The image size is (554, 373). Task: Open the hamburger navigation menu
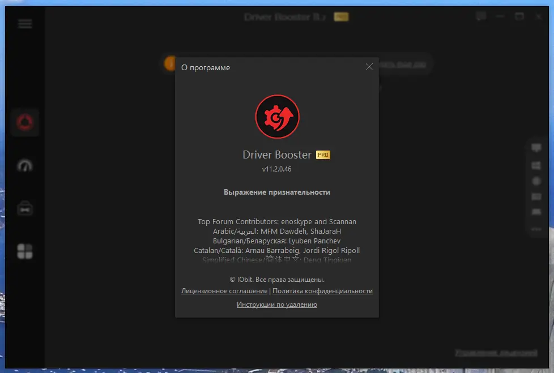pos(24,24)
